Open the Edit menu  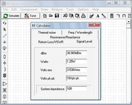point(14,9)
